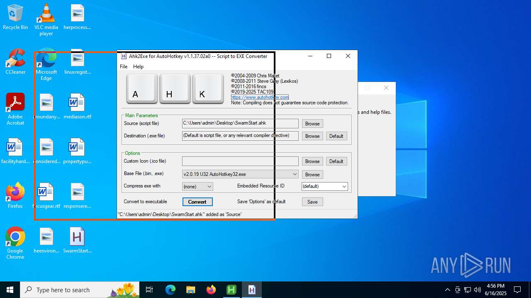Select the herprocess image file icon

point(77,17)
